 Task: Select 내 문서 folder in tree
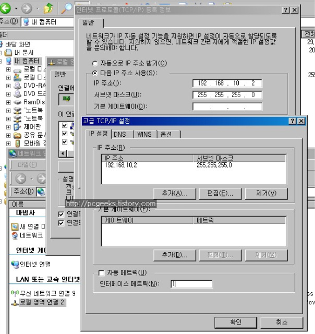(24, 52)
